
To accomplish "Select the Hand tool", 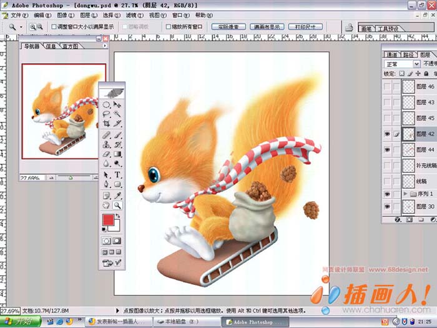I will [106, 206].
